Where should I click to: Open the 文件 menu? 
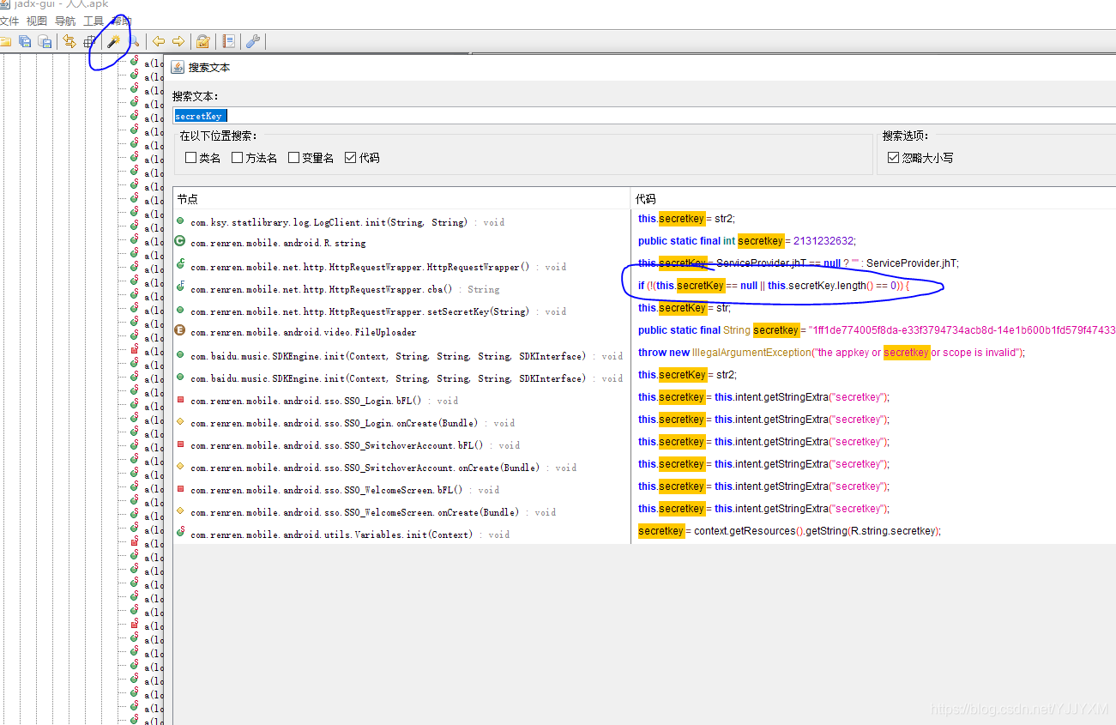[x=9, y=21]
